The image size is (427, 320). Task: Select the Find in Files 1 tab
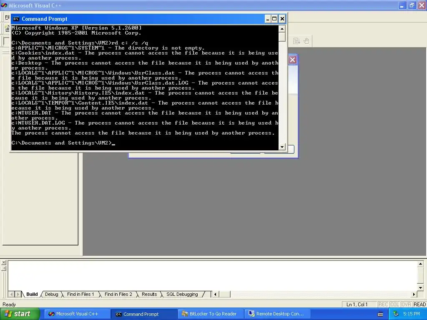click(80, 294)
